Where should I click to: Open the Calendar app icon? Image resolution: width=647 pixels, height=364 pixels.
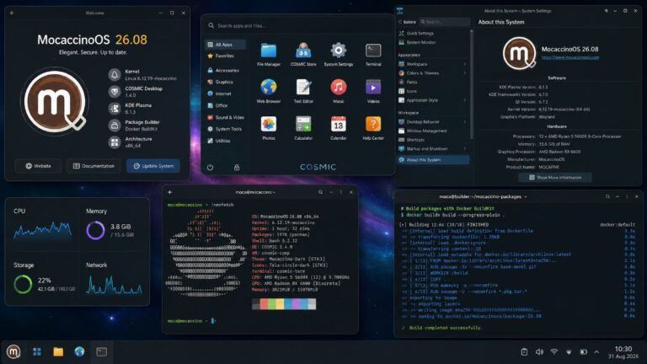pos(339,128)
